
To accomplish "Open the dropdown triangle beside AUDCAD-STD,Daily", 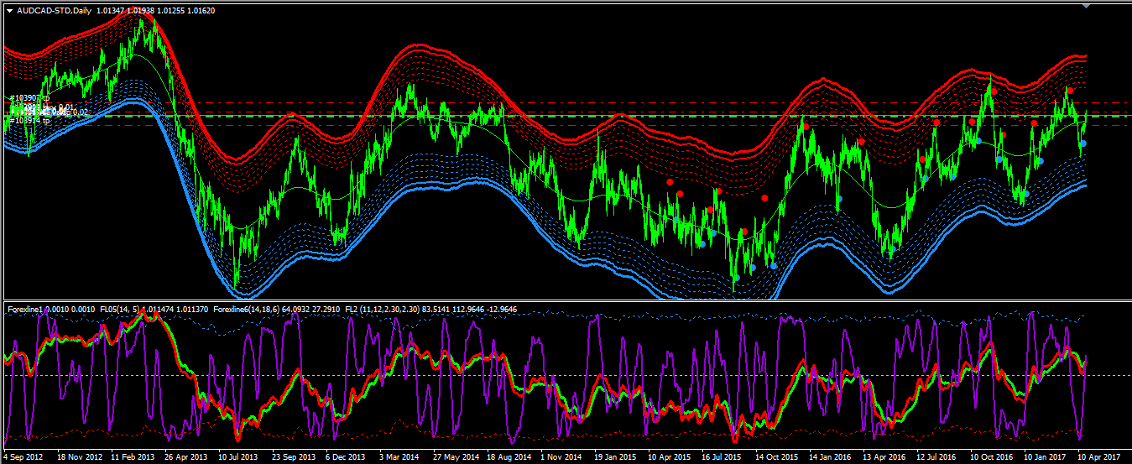I will point(9,10).
